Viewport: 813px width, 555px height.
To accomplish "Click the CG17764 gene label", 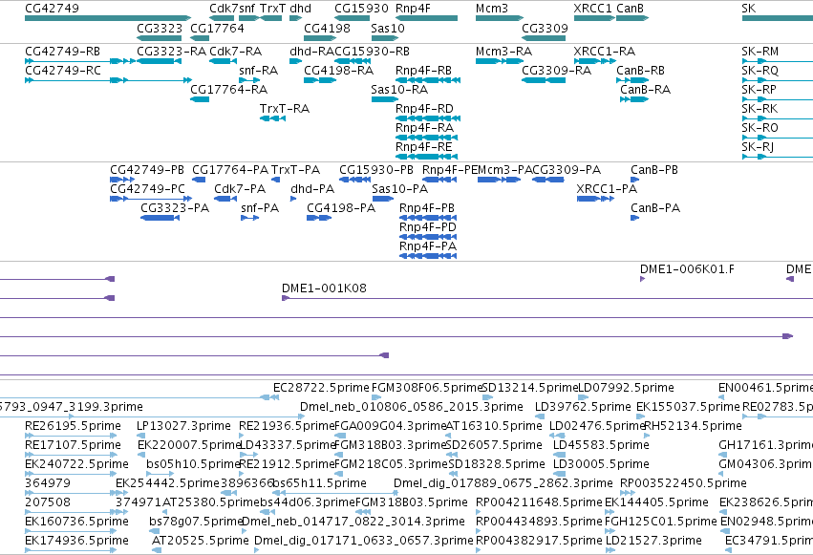I will pyautogui.click(x=217, y=28).
